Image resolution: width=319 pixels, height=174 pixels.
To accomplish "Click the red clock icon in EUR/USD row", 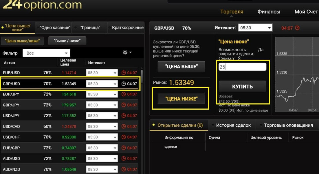I will point(124,73).
